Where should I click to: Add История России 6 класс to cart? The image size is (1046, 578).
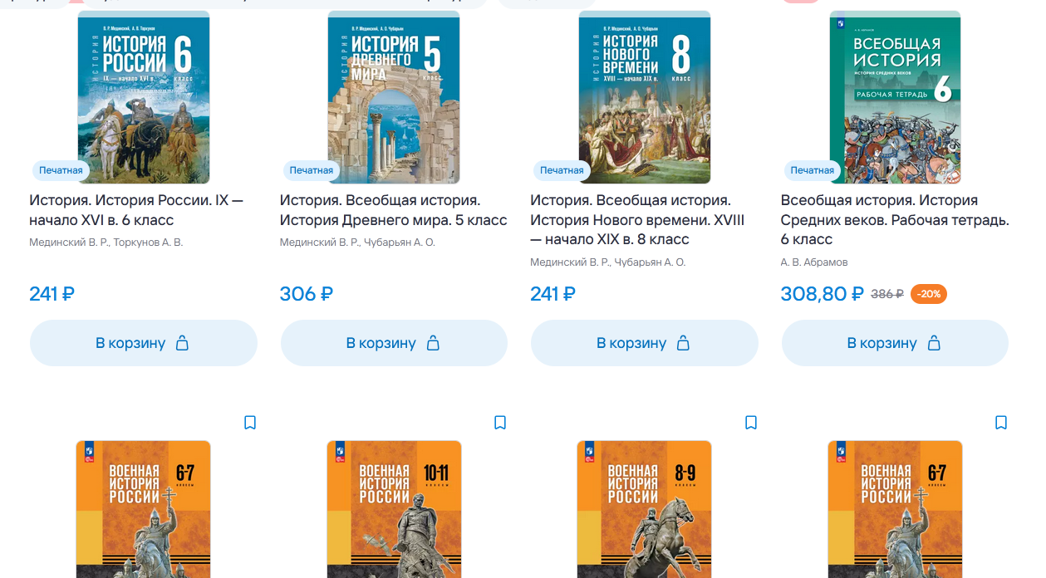tap(144, 343)
